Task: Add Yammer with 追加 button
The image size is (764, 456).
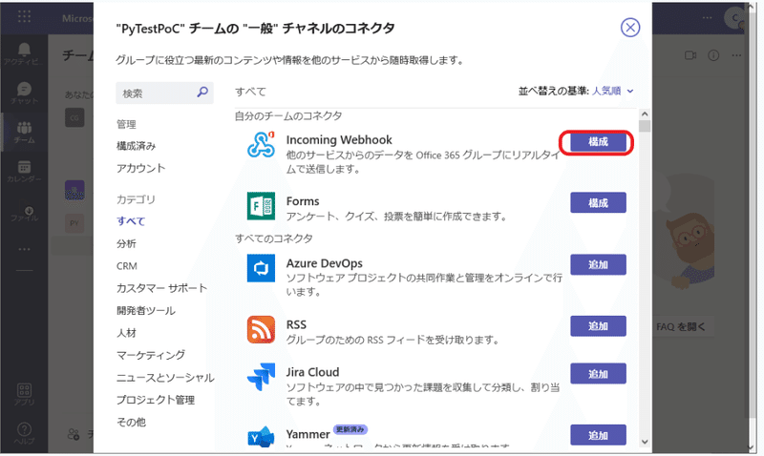Action: [598, 435]
